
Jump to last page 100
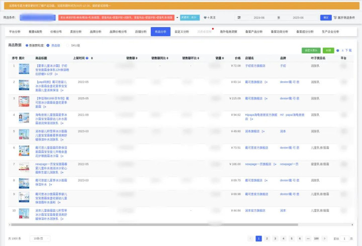(316, 238)
